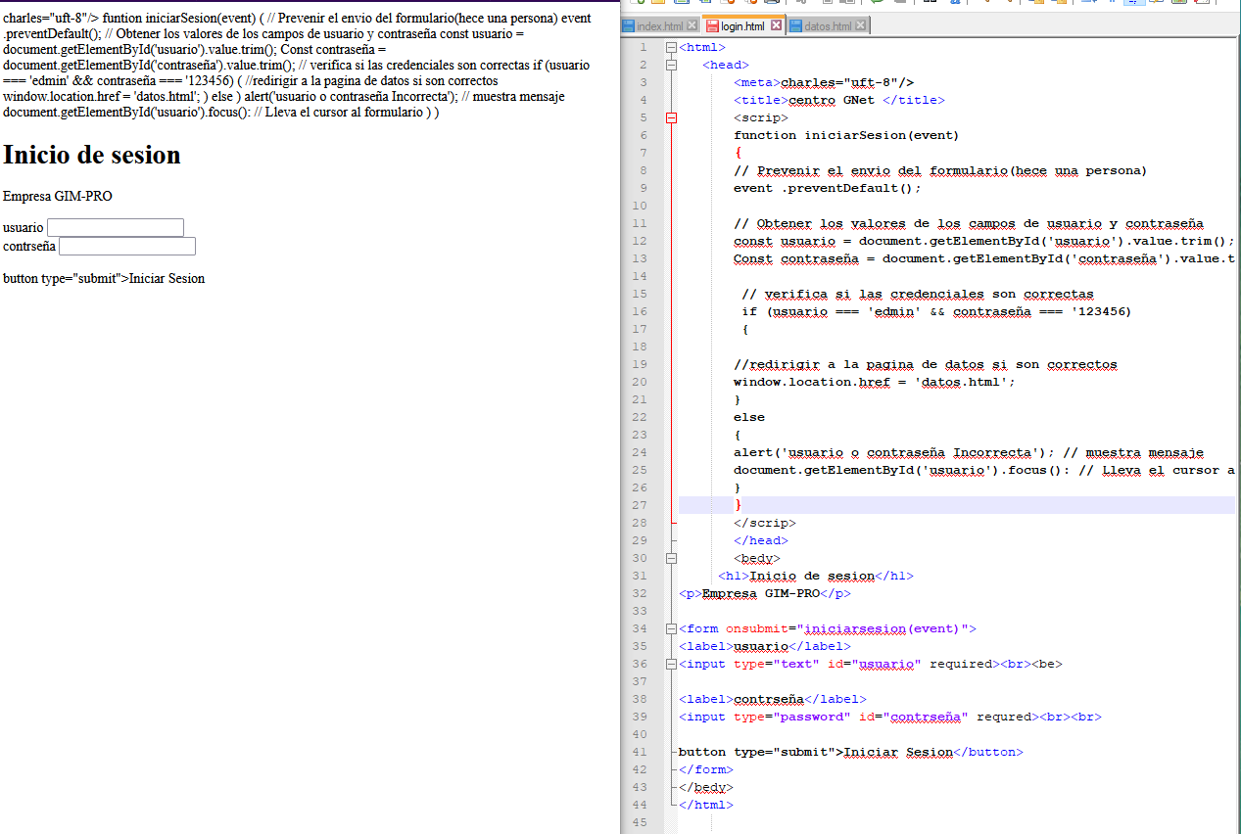The height and width of the screenshot is (834, 1241).
Task: Place cursor on the event .preventDefault() line
Action: [x=827, y=188]
